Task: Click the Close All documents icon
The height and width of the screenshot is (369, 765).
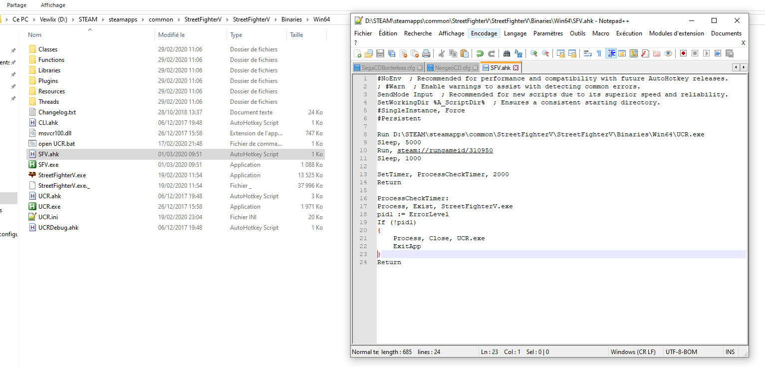Action: [415, 53]
